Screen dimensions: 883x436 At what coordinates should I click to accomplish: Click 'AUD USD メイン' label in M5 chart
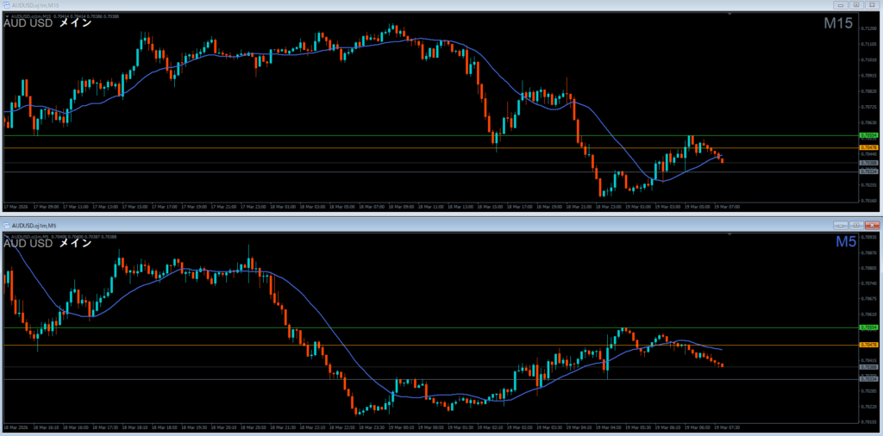[x=48, y=244]
